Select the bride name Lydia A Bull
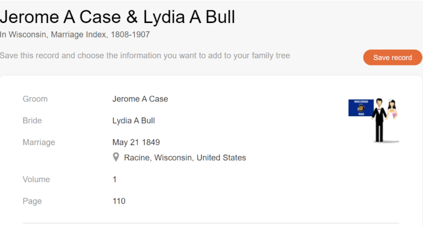 click(x=133, y=121)
